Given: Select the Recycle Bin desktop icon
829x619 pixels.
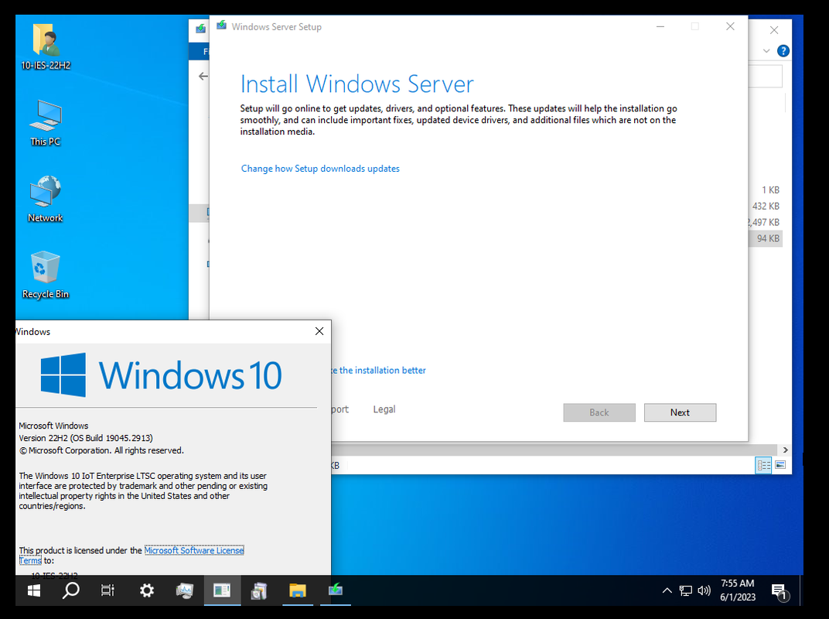Looking at the screenshot, I should [46, 275].
